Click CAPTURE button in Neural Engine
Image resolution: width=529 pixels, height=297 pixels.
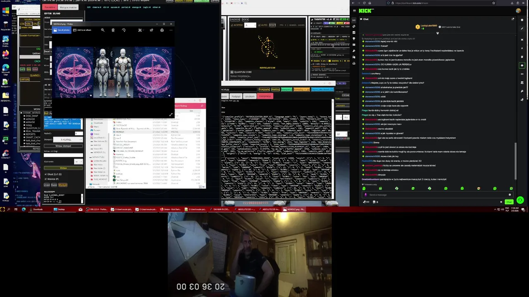tap(24, 79)
